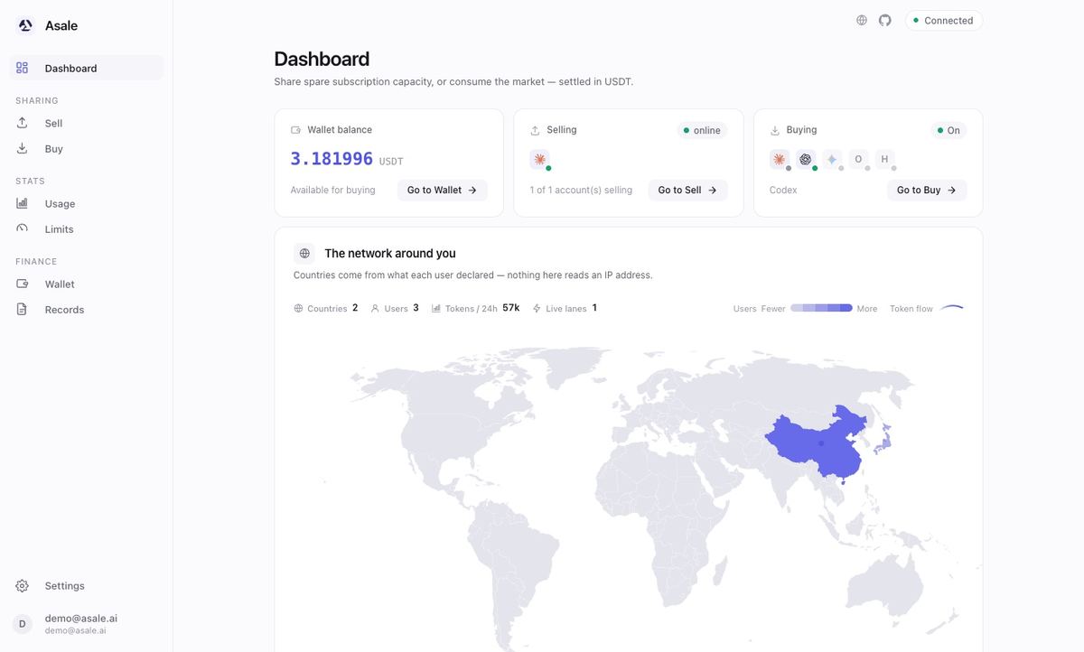
Task: Click the person icon next to Users
Action: tap(375, 308)
